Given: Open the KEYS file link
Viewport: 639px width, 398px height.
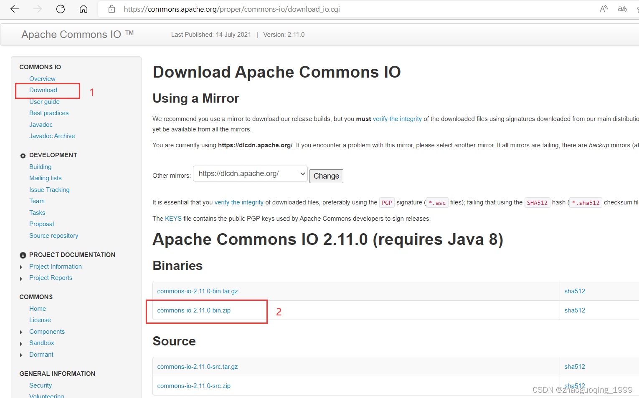Looking at the screenshot, I should click(x=173, y=219).
